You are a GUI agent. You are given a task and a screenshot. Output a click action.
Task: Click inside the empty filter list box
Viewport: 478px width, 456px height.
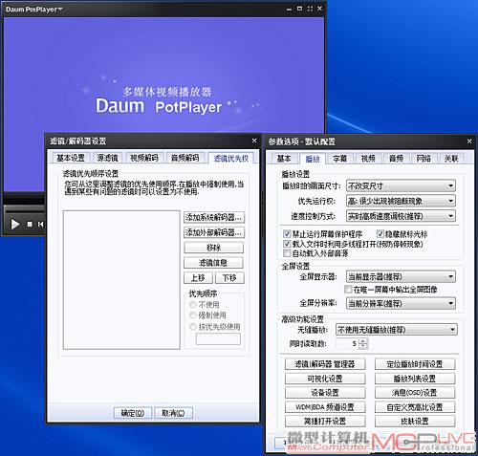click(x=121, y=280)
